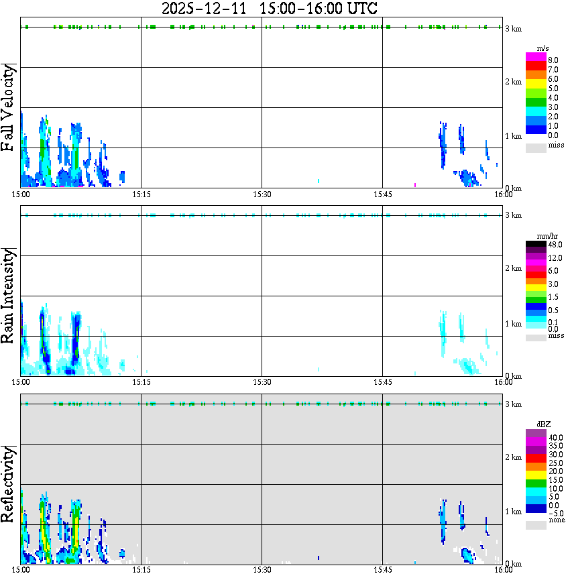This screenshot has width=570, height=582.
Task: Click the dark blue -5.0 swatch in dBZ legend
Action: point(536,508)
